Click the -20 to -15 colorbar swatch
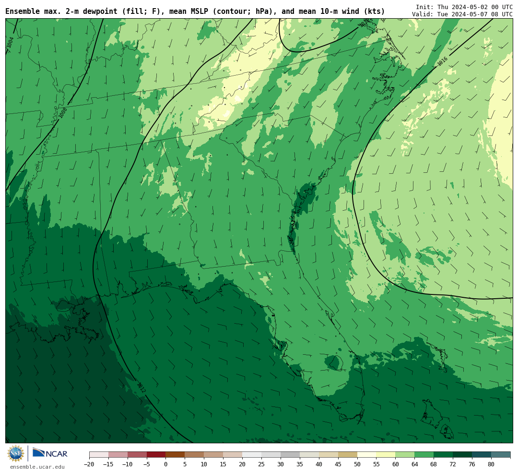This screenshot has height=473, width=518. (99, 455)
